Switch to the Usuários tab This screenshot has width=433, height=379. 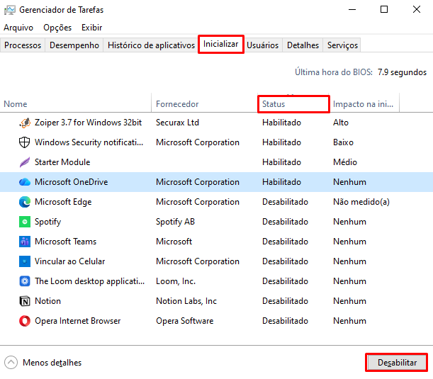coord(263,45)
